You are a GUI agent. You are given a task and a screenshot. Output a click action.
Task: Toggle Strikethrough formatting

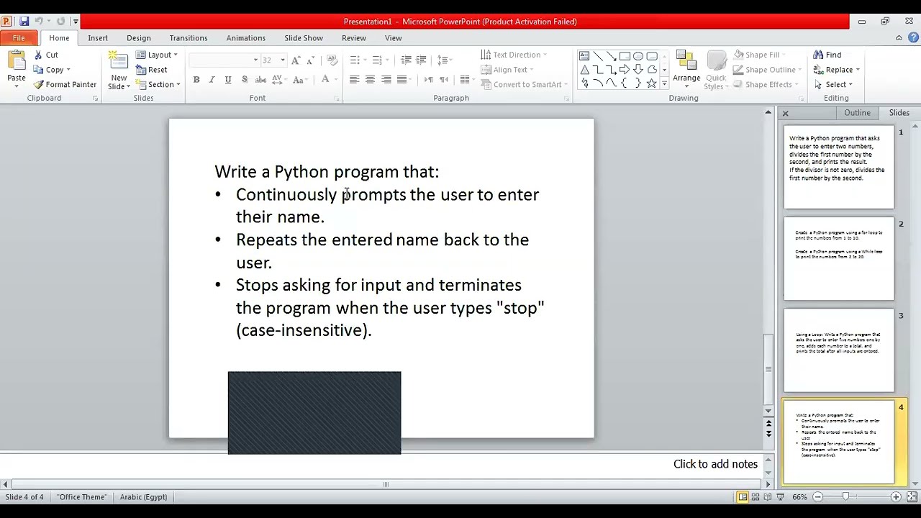point(260,80)
